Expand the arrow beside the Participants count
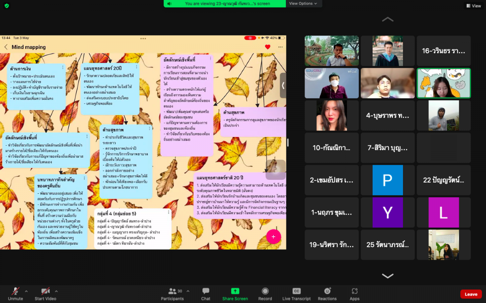486x303 pixels. coord(188,291)
